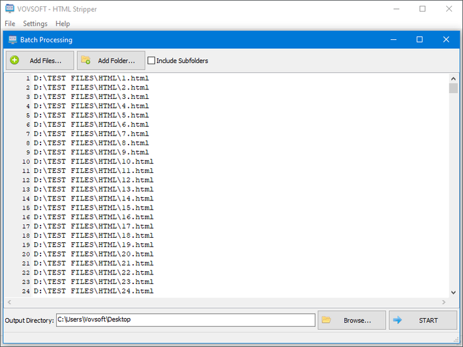463x347 pixels.
Task: Select line D:\TEST FILES\HTML\21.html
Action: point(94,263)
